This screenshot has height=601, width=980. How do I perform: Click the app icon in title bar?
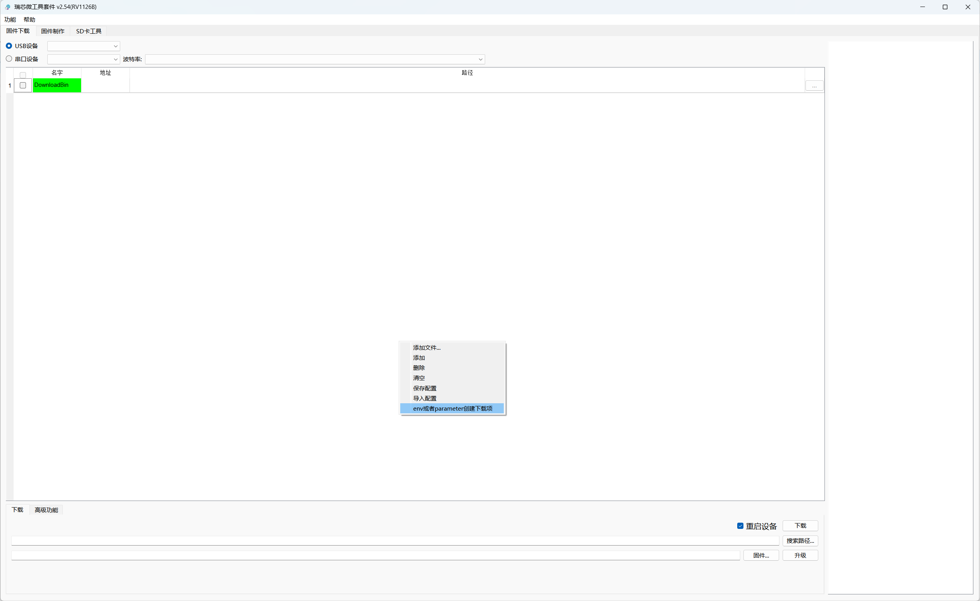(x=7, y=7)
